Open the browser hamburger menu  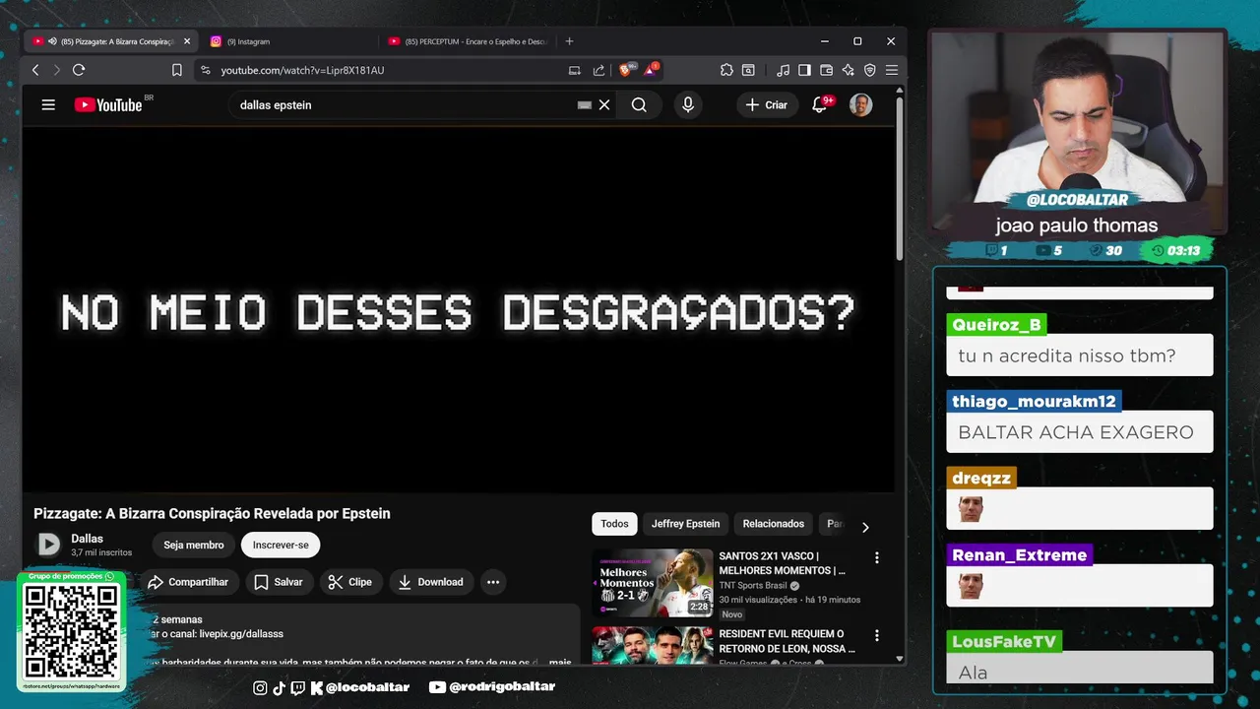pyautogui.click(x=891, y=70)
